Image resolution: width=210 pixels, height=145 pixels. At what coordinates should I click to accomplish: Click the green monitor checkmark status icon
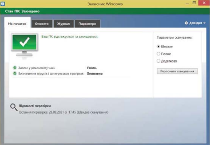pyautogui.click(x=25, y=44)
